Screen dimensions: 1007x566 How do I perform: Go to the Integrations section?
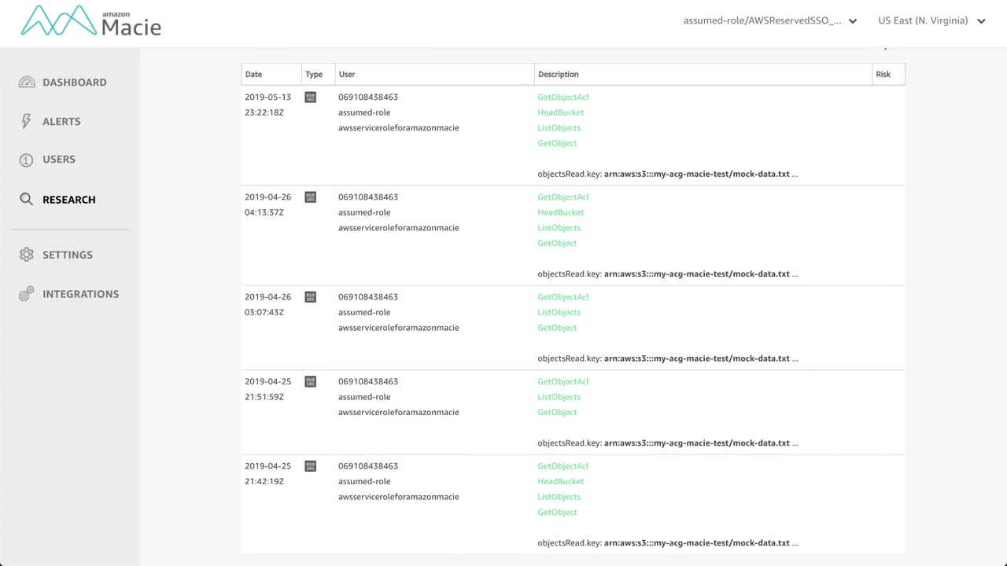[x=80, y=294]
